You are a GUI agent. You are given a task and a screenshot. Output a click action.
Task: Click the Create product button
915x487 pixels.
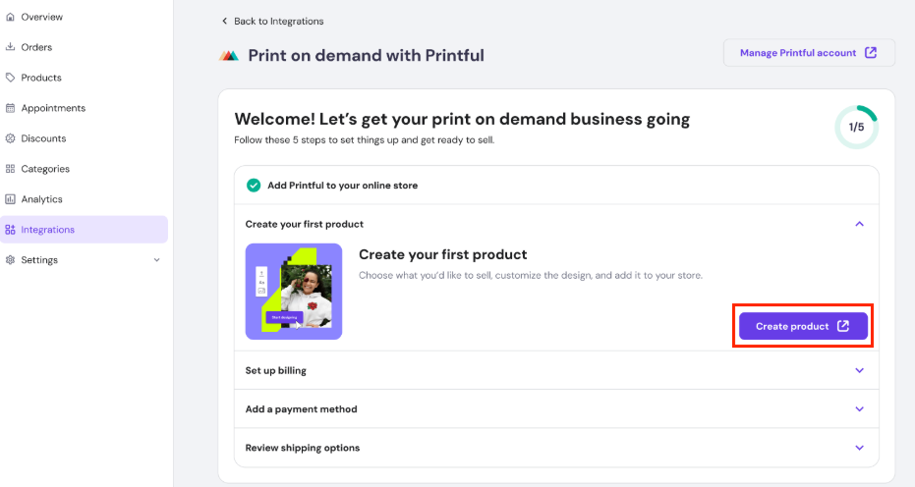[x=803, y=326]
